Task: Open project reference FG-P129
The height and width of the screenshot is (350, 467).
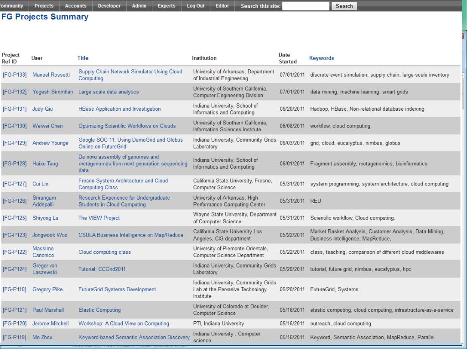Action: pos(15,143)
